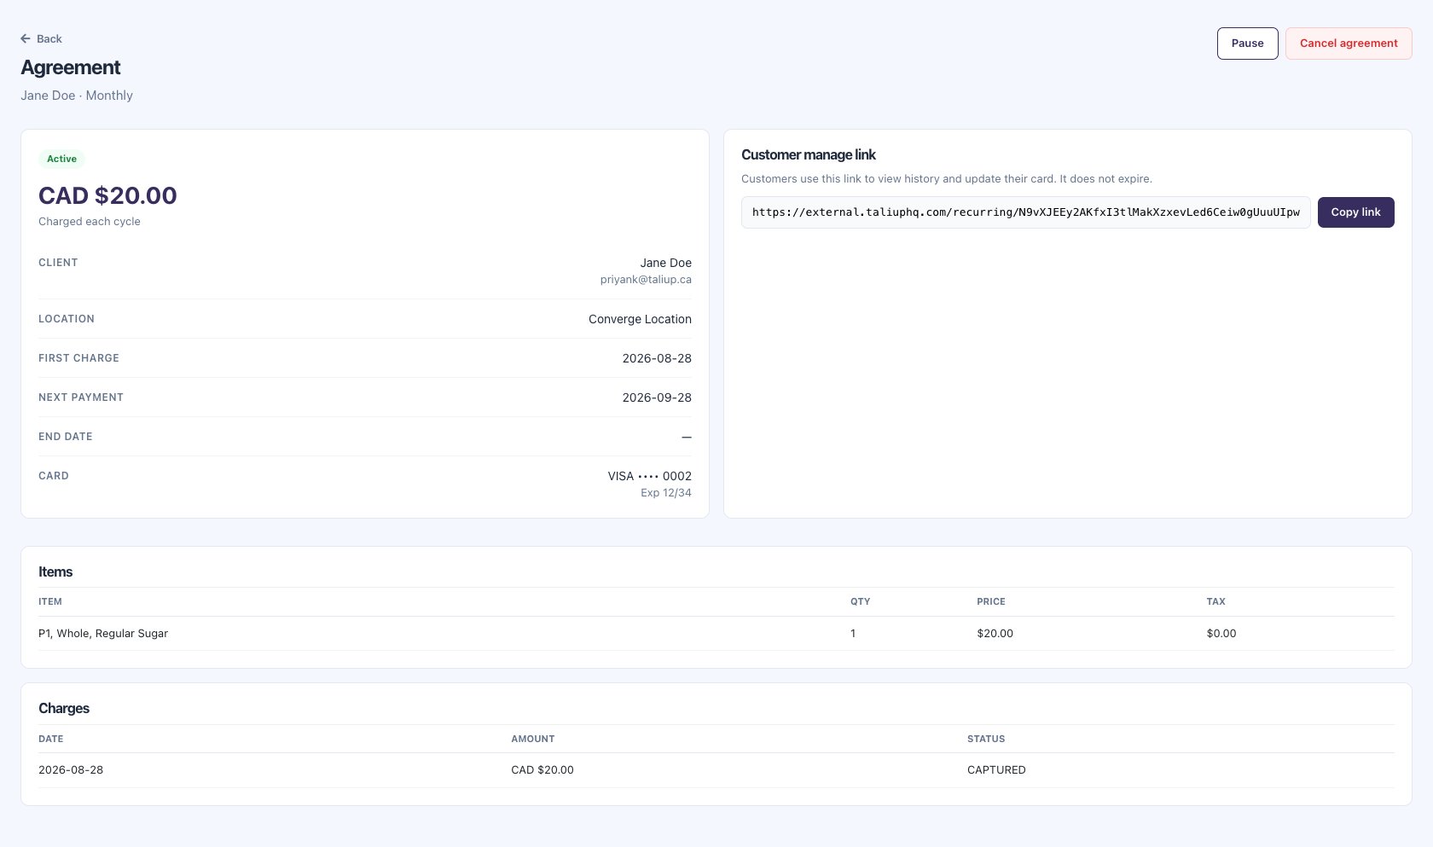Click the email priyank@taliup.ca
The image size is (1433, 847).
[x=646, y=280]
